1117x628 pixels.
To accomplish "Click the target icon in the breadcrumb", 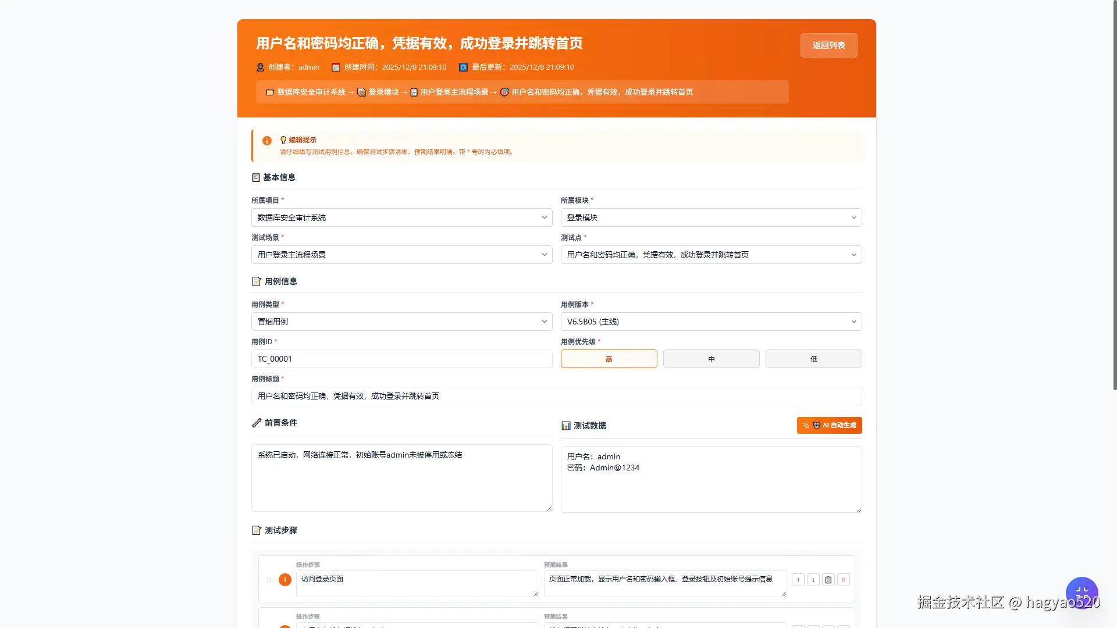I will [504, 92].
